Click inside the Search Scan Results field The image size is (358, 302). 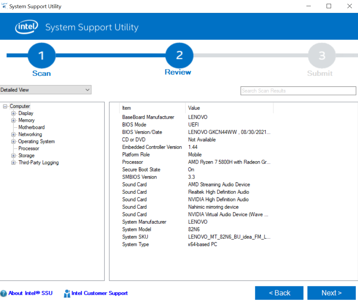tap(298, 91)
